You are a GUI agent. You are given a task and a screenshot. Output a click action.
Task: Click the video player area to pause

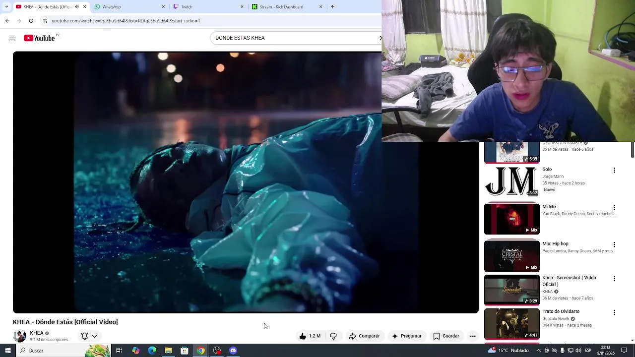point(246,182)
